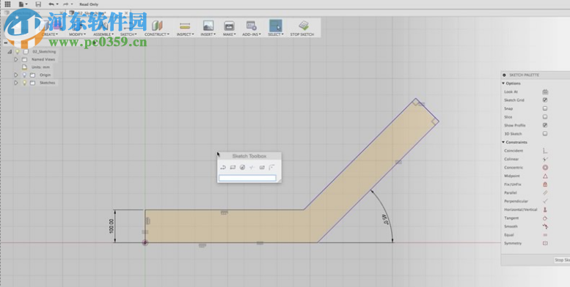Select the 100.00 dimension value
Viewport: 570px width, 287px height.
click(x=112, y=226)
